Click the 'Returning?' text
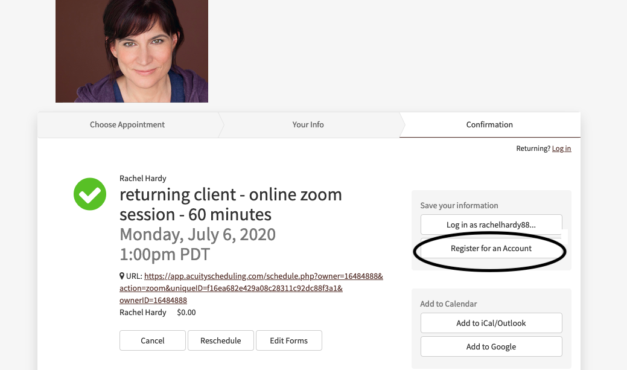 533,148
